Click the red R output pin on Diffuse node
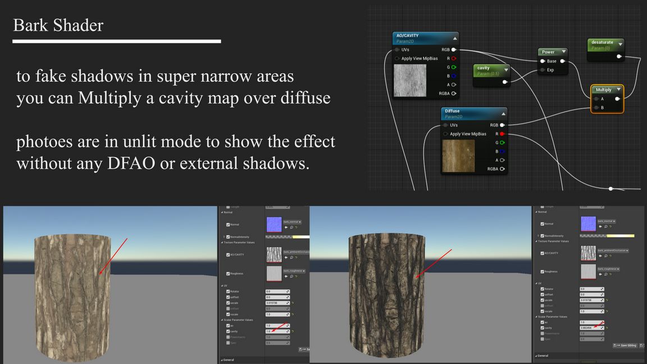 502,134
